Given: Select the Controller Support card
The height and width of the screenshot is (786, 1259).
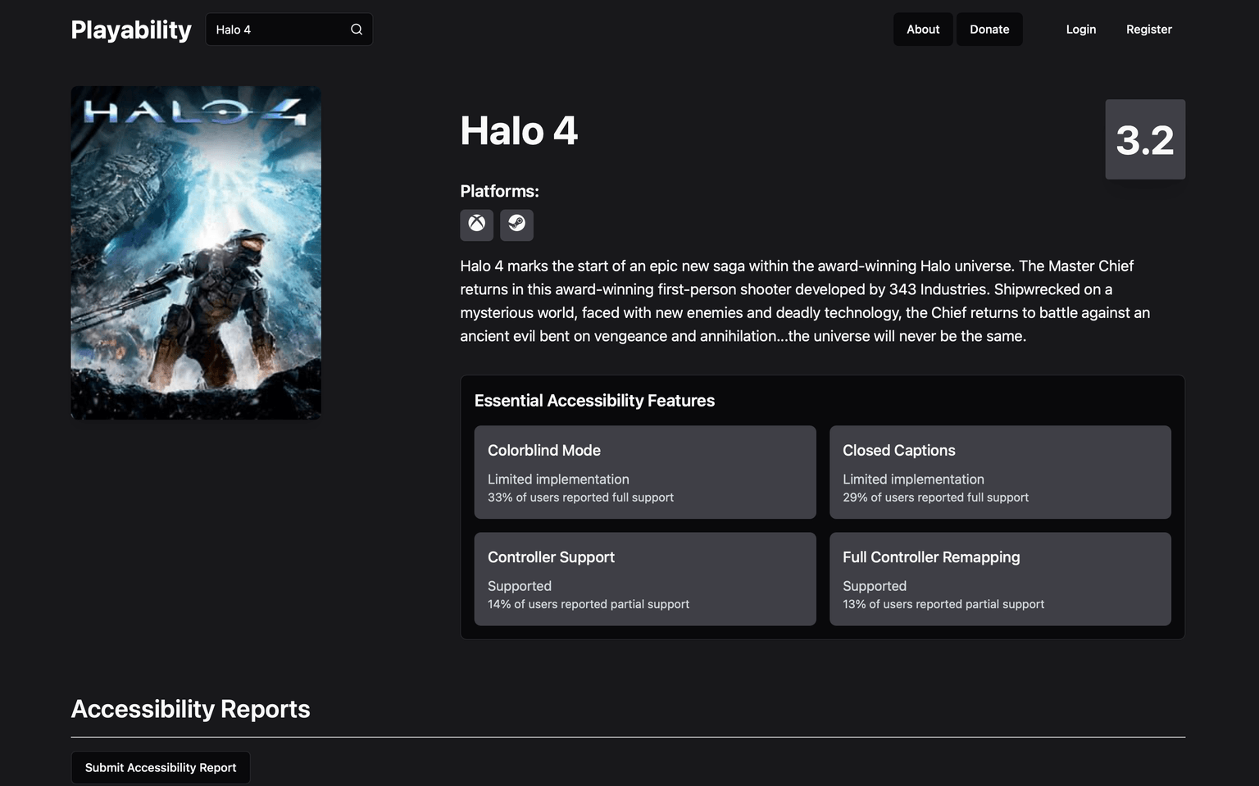Looking at the screenshot, I should (645, 579).
